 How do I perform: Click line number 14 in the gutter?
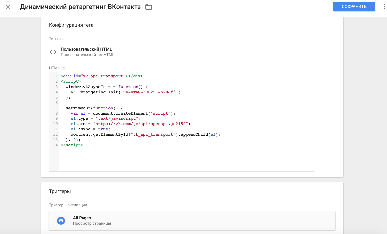tap(55, 145)
